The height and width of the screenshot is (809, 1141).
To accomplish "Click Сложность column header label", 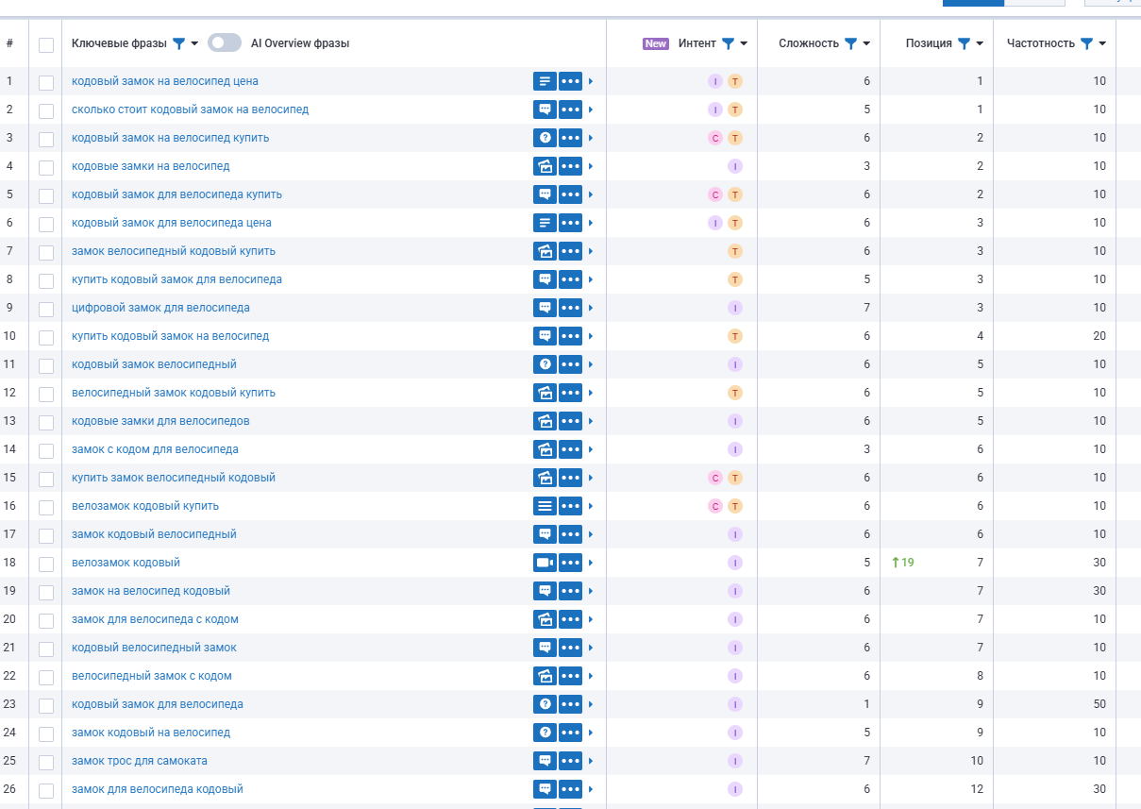I will point(809,43).
